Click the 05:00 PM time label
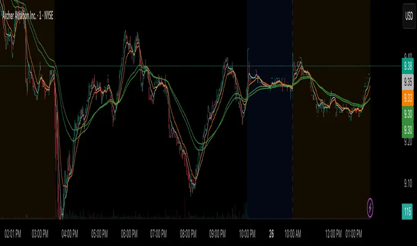The image size is (417, 246). coord(99,234)
